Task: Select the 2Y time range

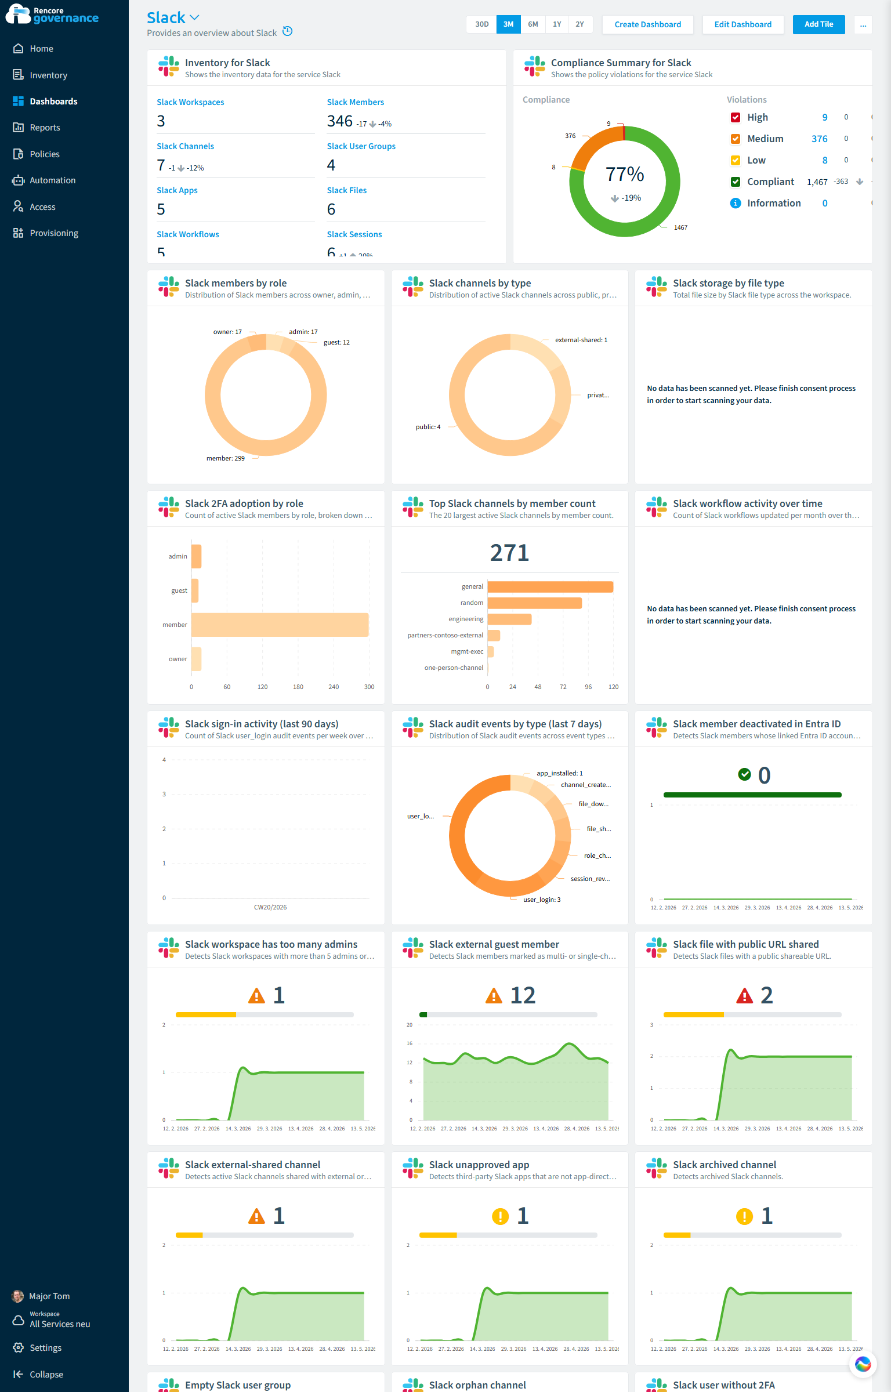Action: [579, 24]
